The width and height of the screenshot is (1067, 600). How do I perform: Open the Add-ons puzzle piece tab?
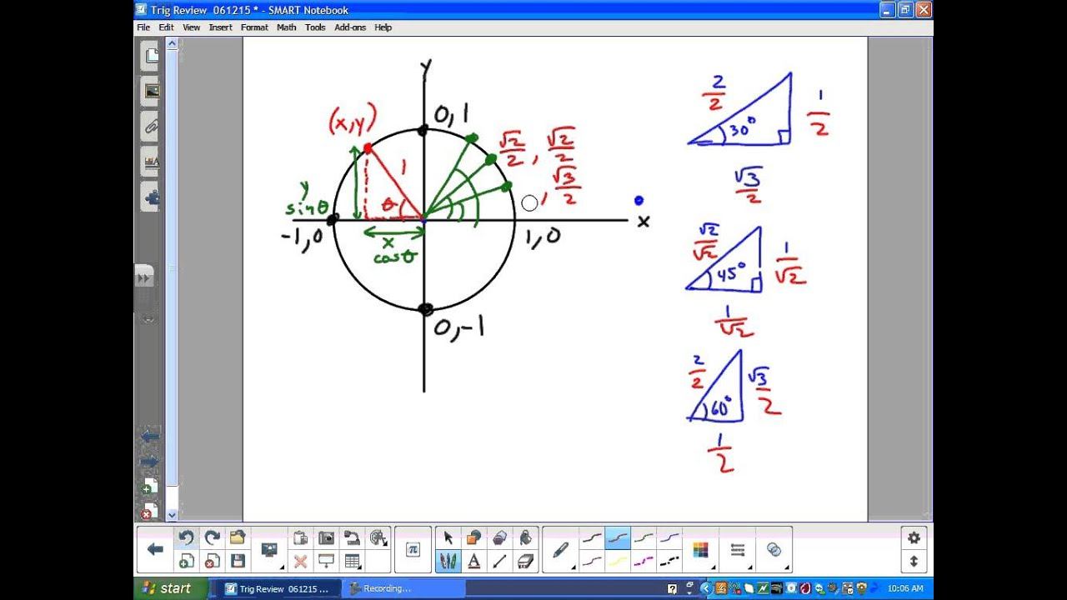point(152,197)
